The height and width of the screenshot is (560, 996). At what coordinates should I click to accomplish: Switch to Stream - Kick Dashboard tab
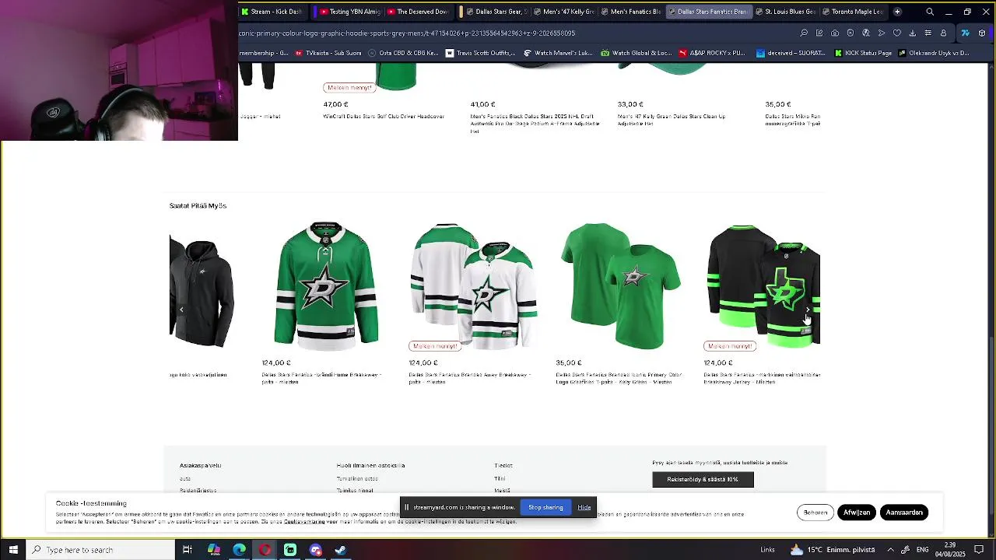click(x=271, y=12)
